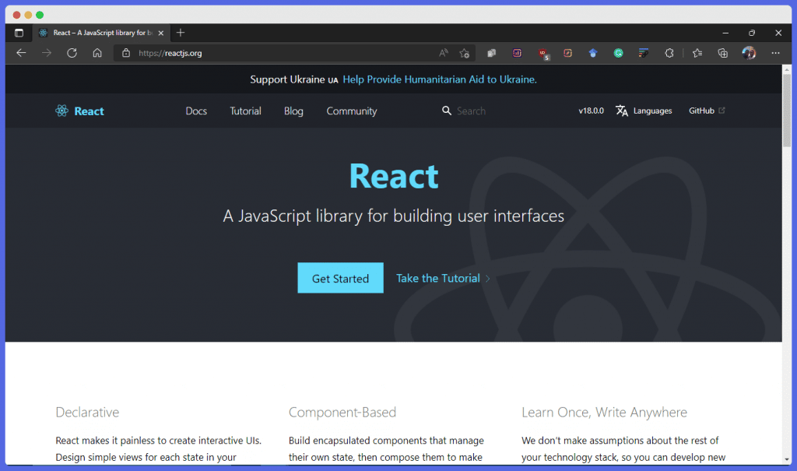Click the Take the Tutorial link
The height and width of the screenshot is (471, 797).
438,278
